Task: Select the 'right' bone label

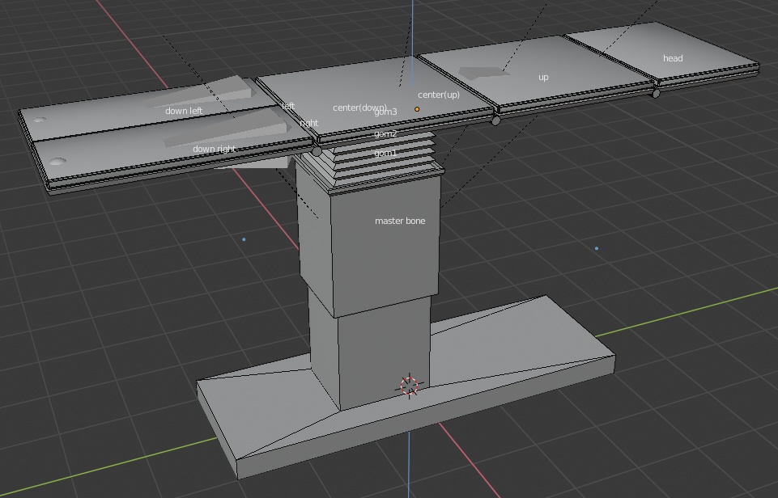Action: [308, 123]
